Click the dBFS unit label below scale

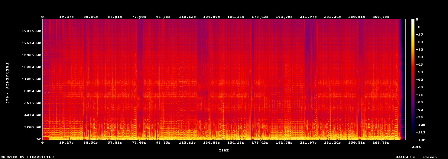[417, 146]
